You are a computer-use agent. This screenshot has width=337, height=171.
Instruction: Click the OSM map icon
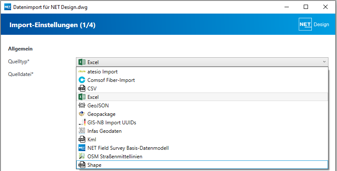pyautogui.click(x=82, y=157)
